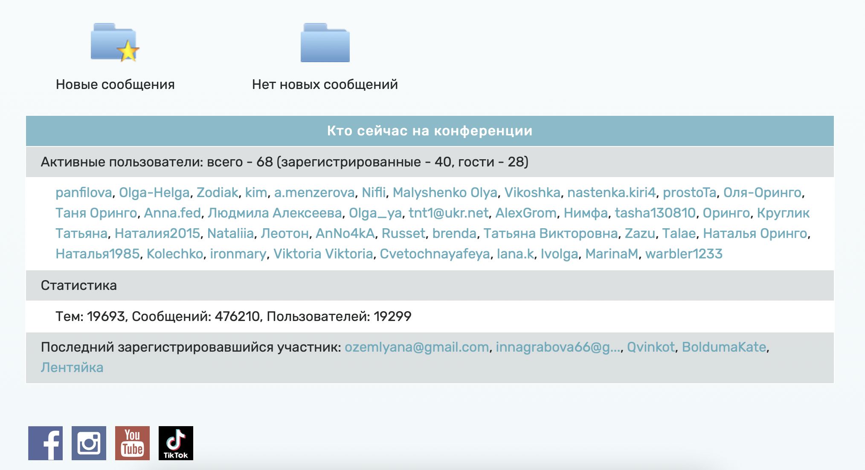Open user profile nastenka.kiri4
Image resolution: width=865 pixels, height=470 pixels.
(611, 192)
